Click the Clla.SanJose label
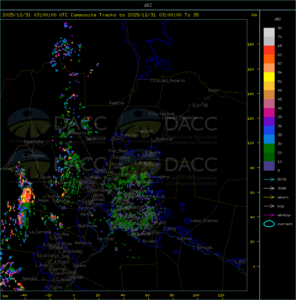 tap(162, 114)
